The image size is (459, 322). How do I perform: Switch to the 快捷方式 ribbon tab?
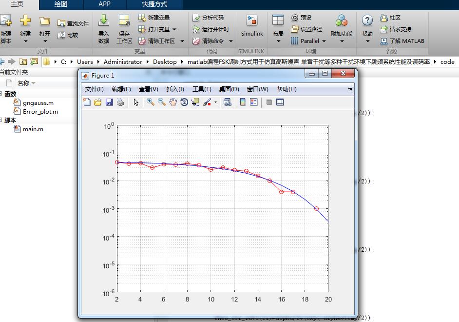pos(154,4)
